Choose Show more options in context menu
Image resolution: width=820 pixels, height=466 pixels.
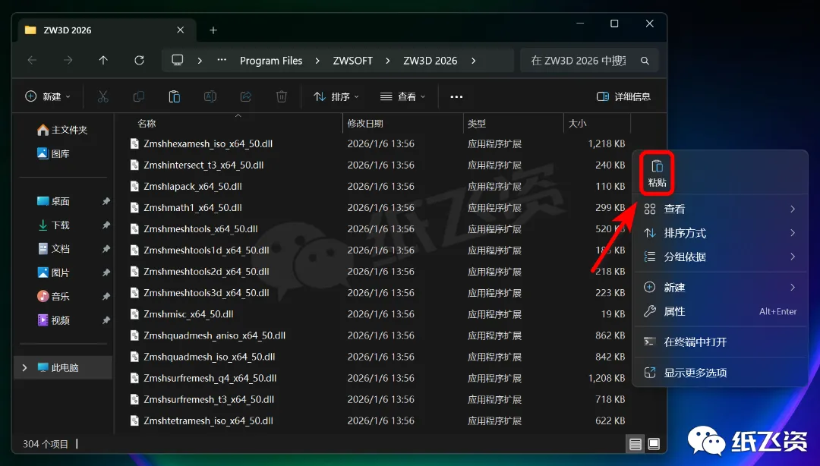tap(720, 373)
